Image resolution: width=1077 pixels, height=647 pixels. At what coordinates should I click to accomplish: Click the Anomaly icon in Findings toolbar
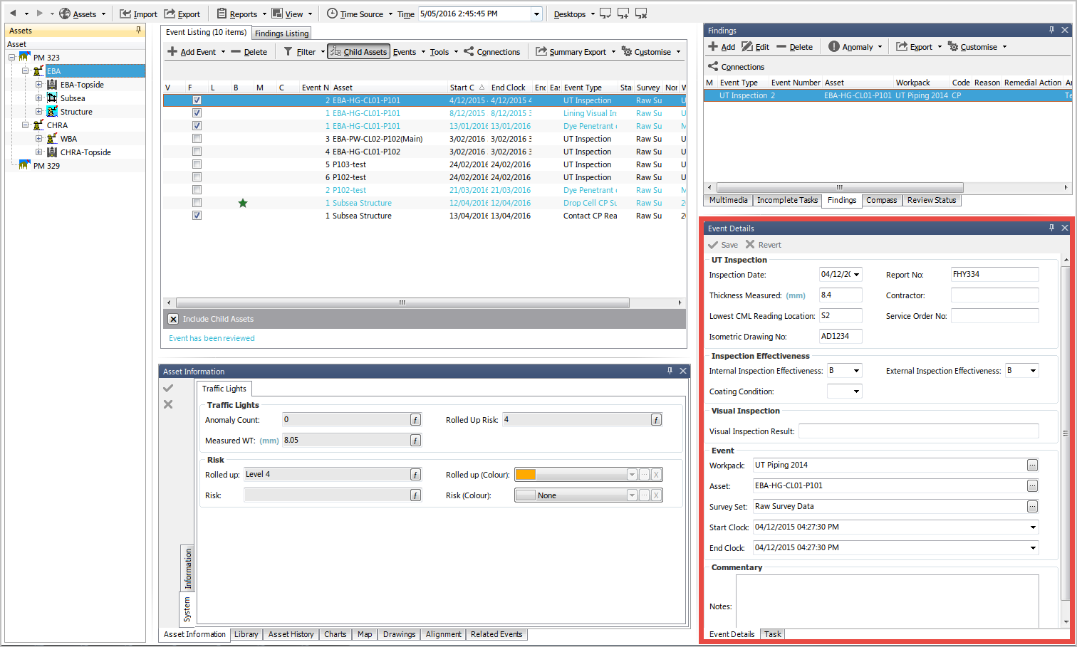click(x=833, y=47)
